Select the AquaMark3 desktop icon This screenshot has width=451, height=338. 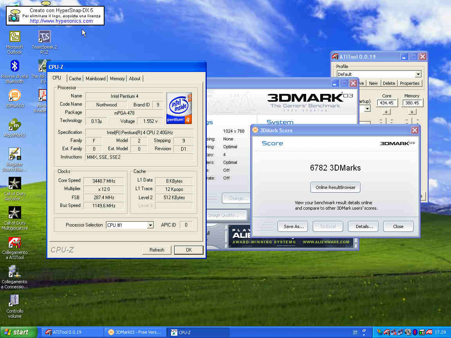click(14, 128)
